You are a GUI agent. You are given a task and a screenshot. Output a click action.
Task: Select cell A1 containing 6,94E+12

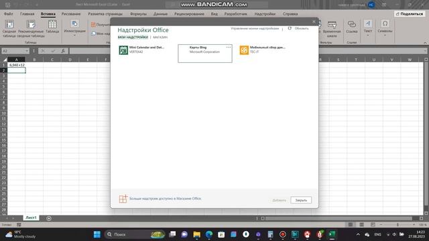coord(16,65)
